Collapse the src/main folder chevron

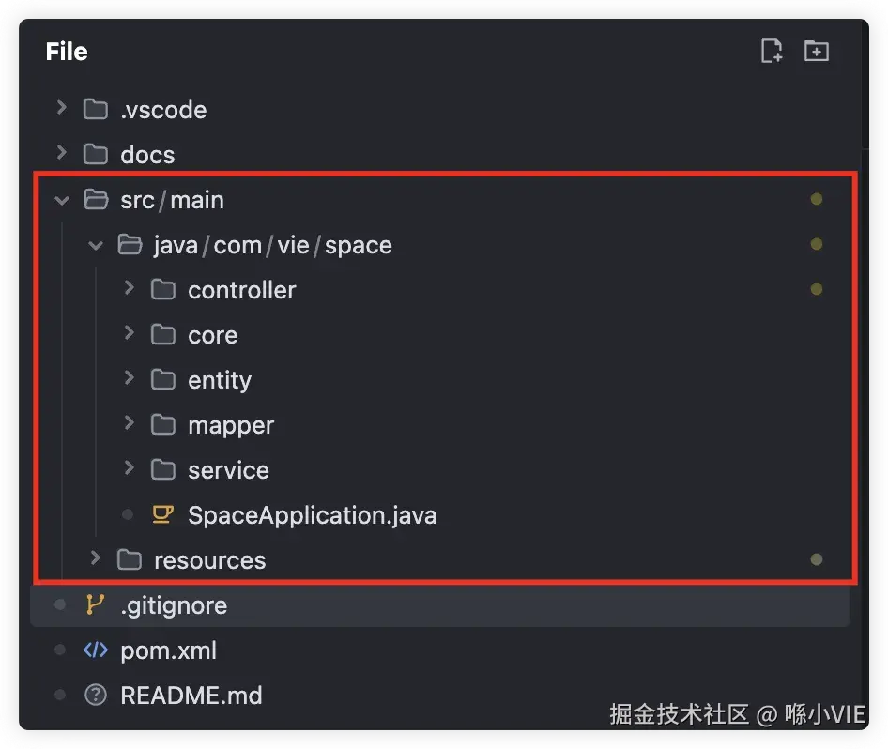[62, 200]
